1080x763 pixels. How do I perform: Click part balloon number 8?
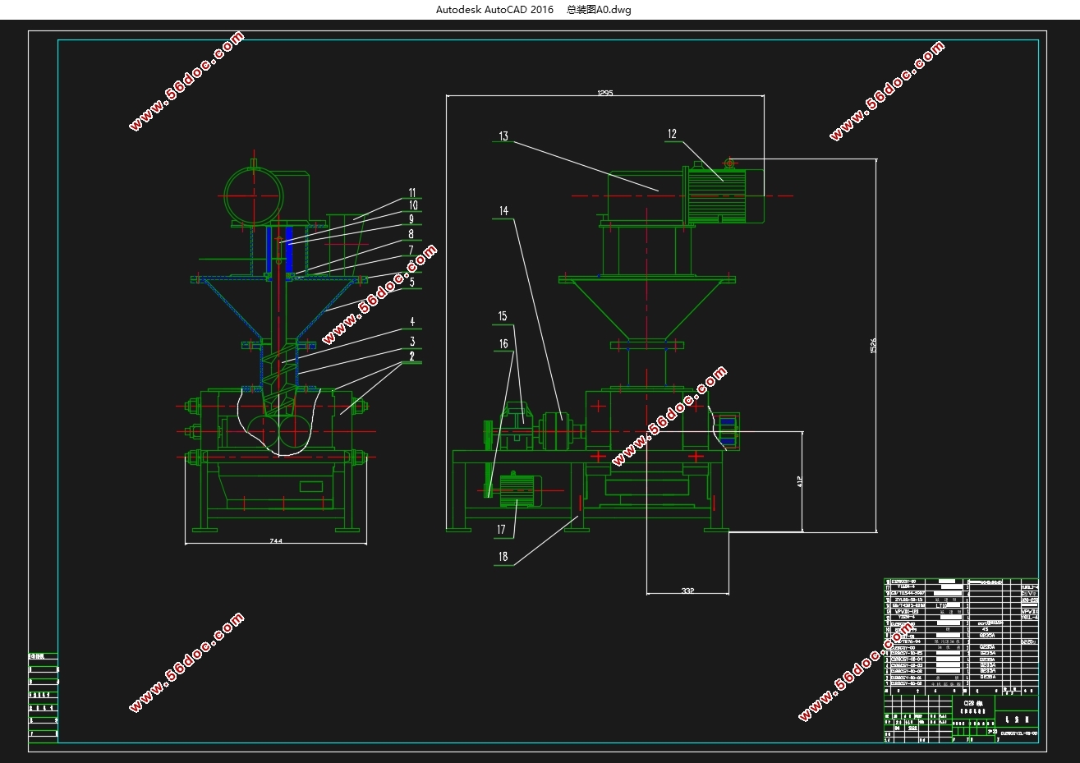411,234
